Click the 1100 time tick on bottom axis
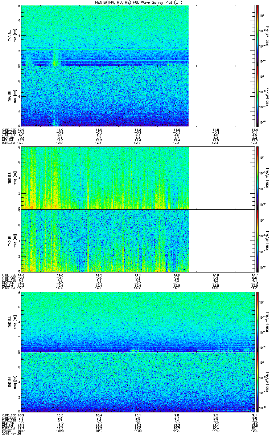This screenshot has height=436, width=272. click(x=138, y=431)
